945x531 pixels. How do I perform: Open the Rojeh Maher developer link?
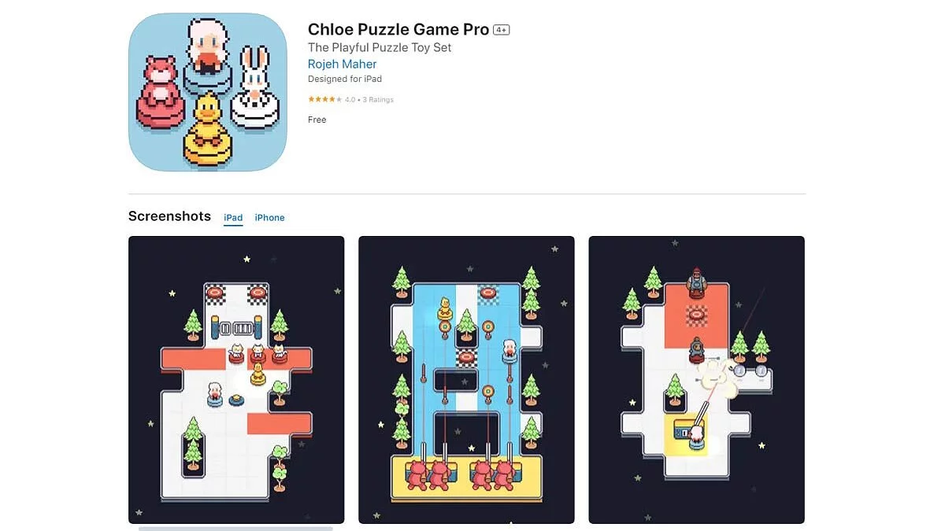pyautogui.click(x=343, y=65)
